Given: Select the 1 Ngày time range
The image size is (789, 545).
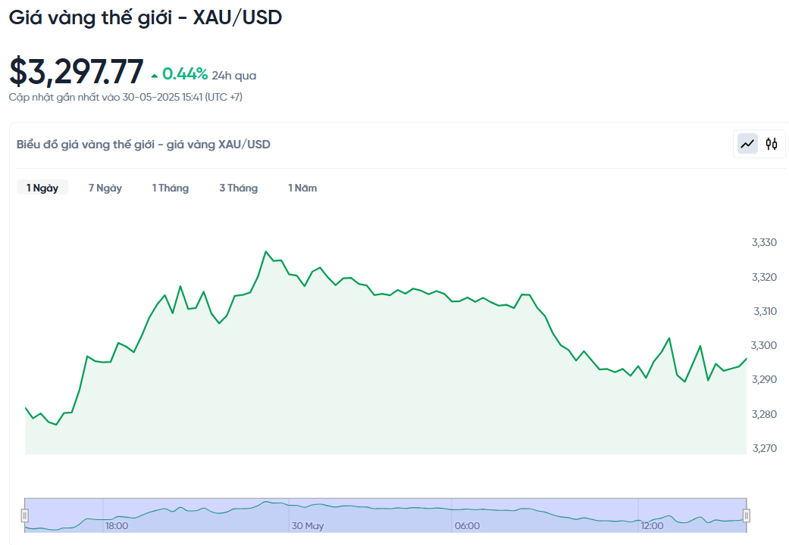Looking at the screenshot, I should 42,188.
